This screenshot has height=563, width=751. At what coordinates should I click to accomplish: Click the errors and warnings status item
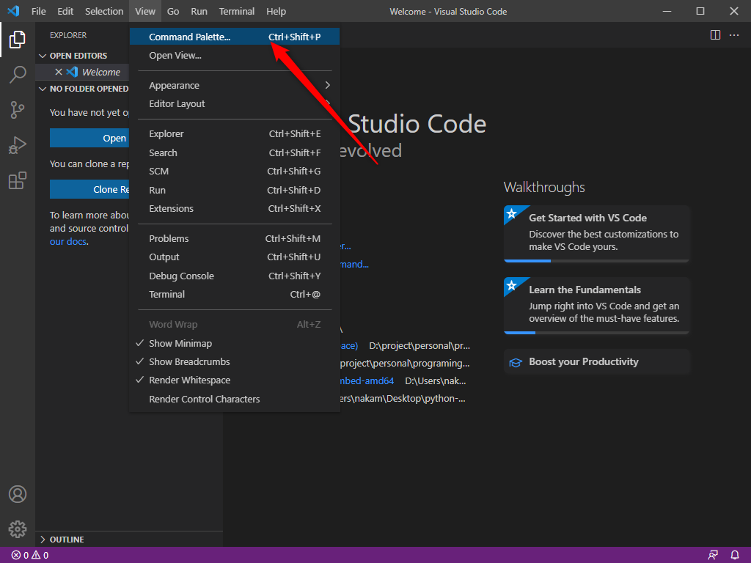tap(29, 556)
